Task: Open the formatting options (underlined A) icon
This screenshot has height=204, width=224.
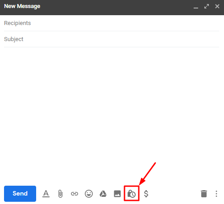Action: (x=46, y=194)
